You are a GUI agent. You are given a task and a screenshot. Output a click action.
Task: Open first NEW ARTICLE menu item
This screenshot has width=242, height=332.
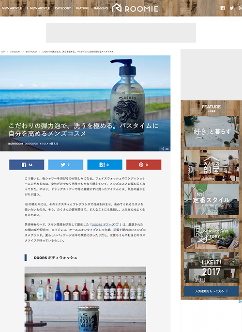12,8
